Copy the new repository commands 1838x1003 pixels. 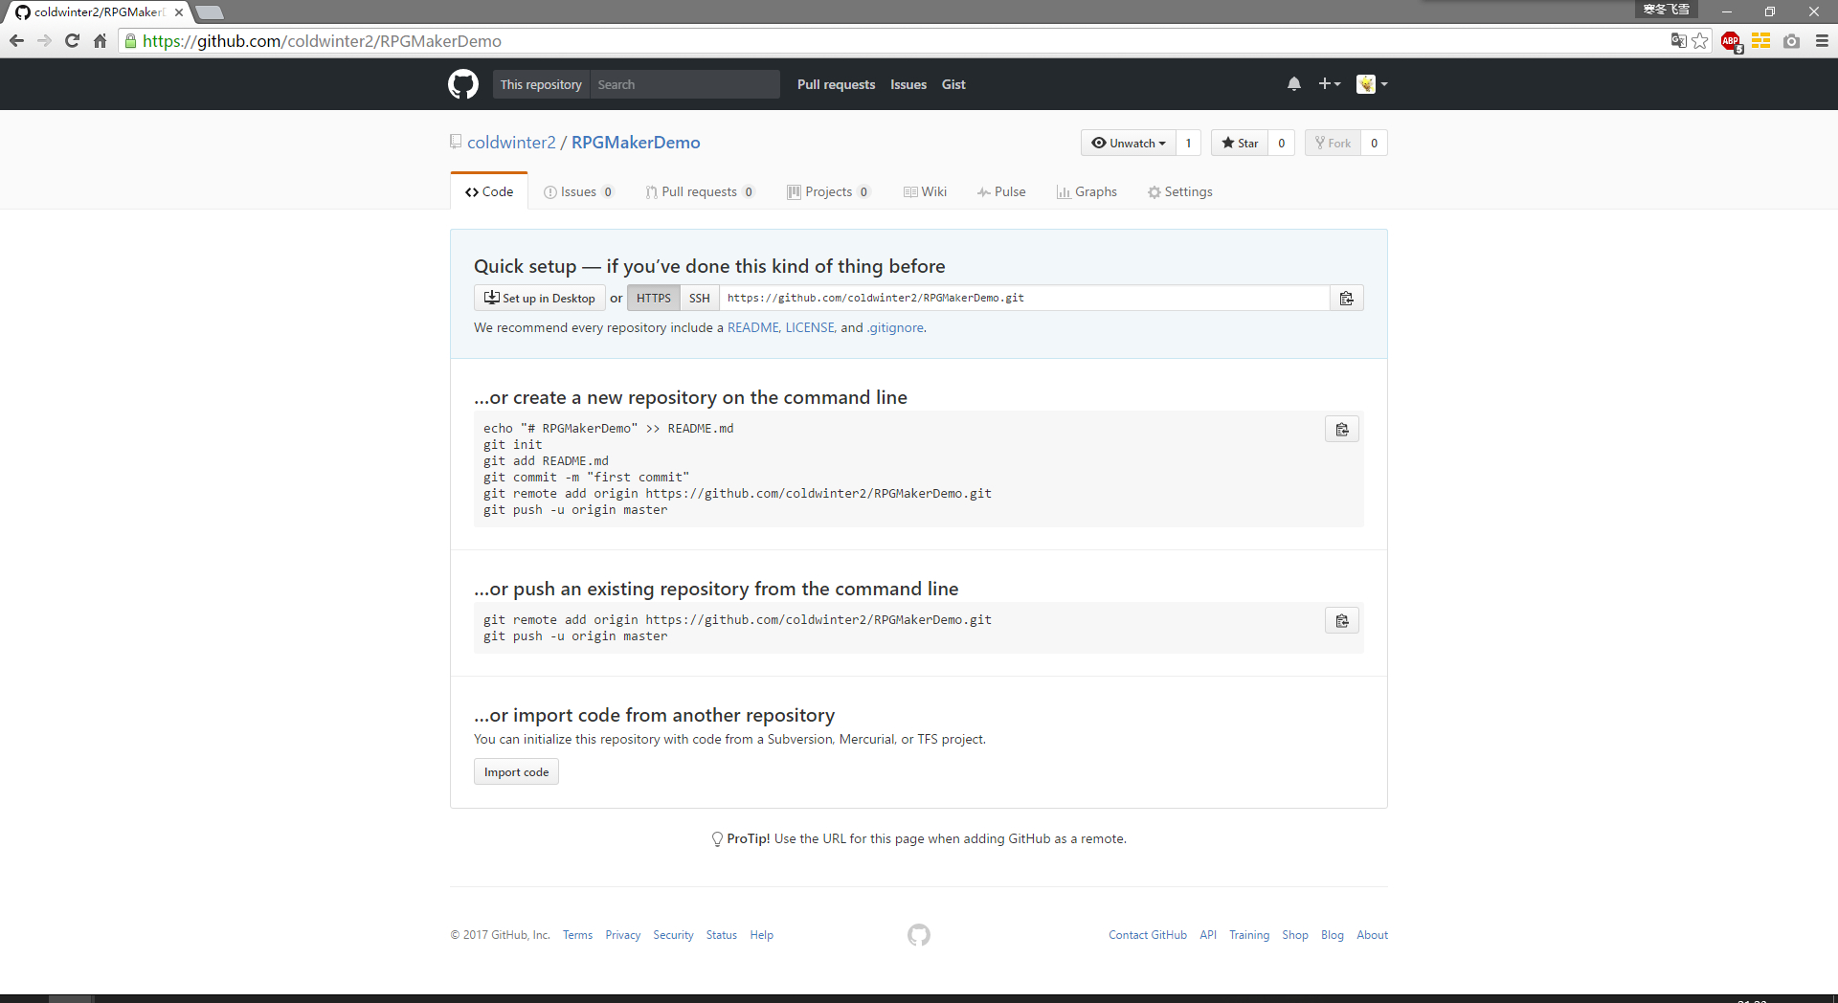coord(1342,430)
